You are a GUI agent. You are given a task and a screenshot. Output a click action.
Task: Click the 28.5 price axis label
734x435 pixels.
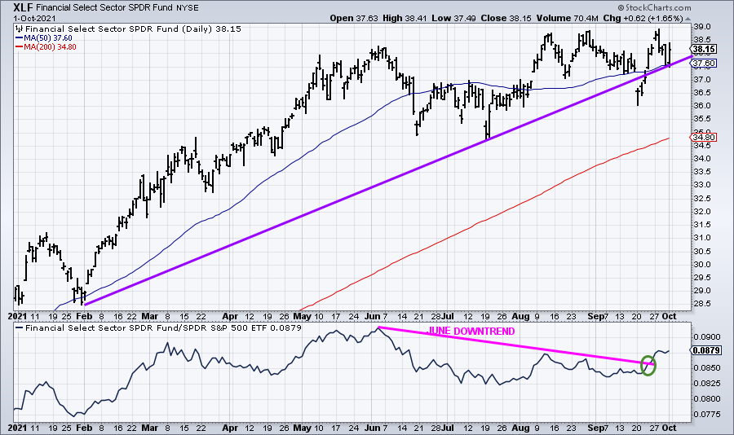pyautogui.click(x=703, y=304)
